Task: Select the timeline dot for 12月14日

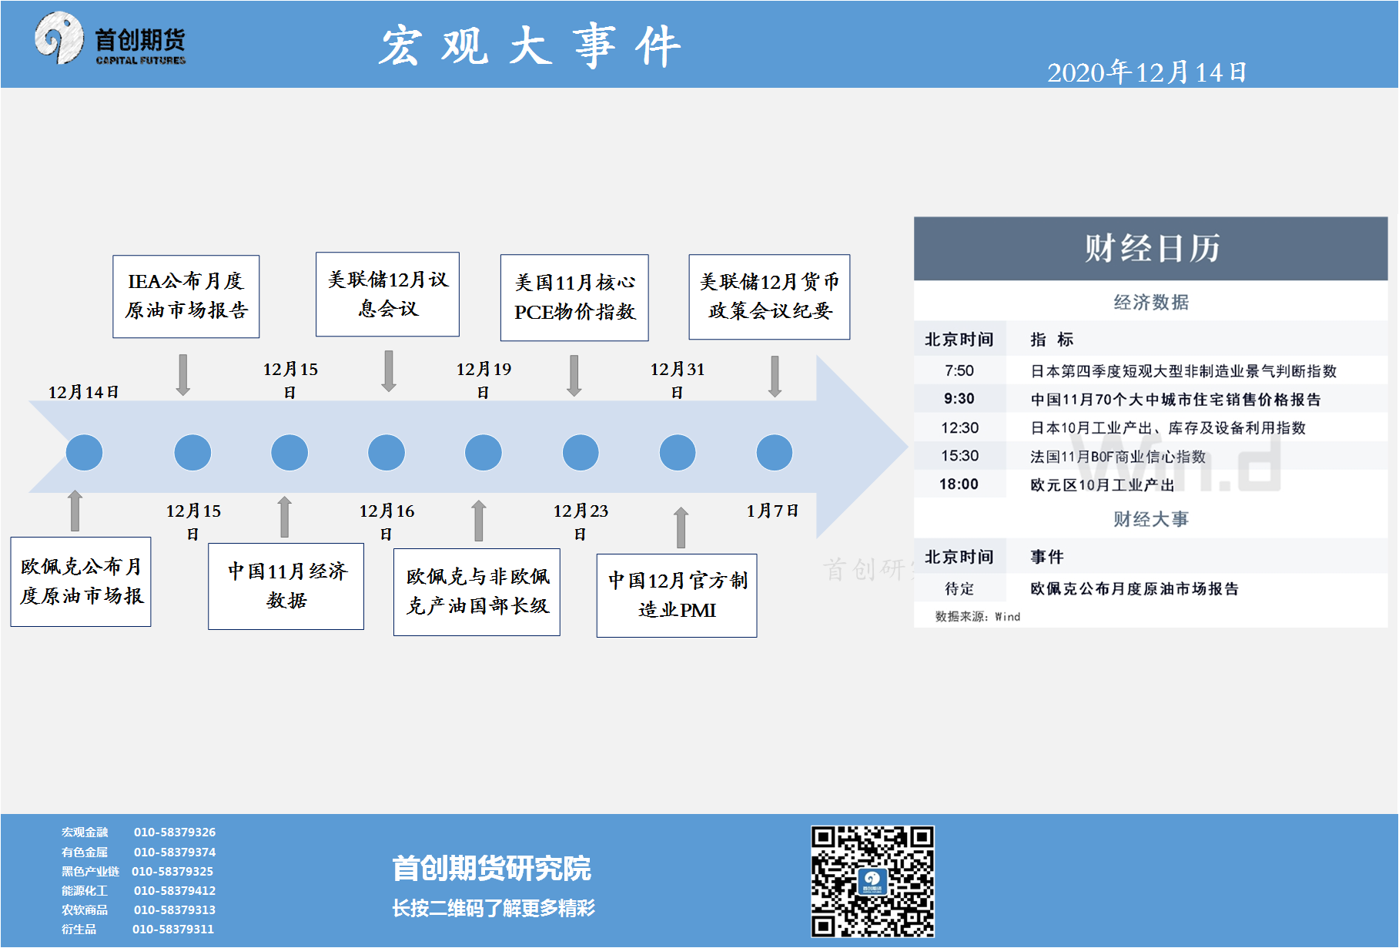Action: pos(85,453)
